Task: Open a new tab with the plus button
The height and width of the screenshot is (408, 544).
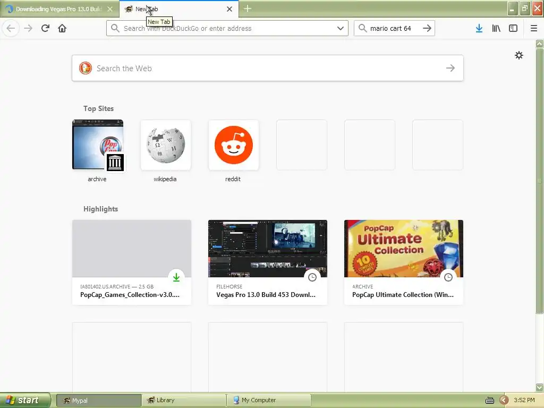Action: coord(248,8)
